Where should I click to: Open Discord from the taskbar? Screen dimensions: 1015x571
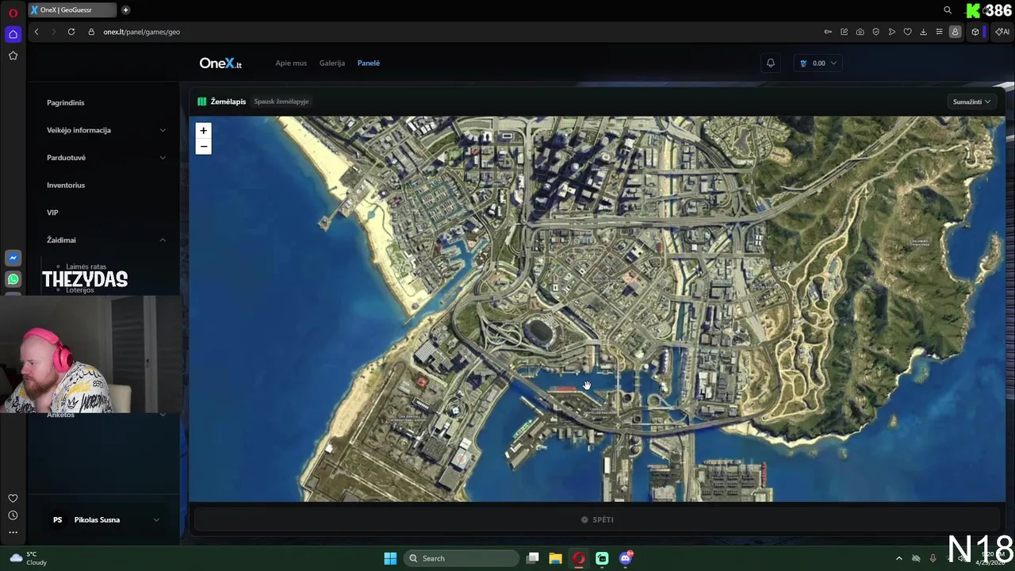(626, 558)
